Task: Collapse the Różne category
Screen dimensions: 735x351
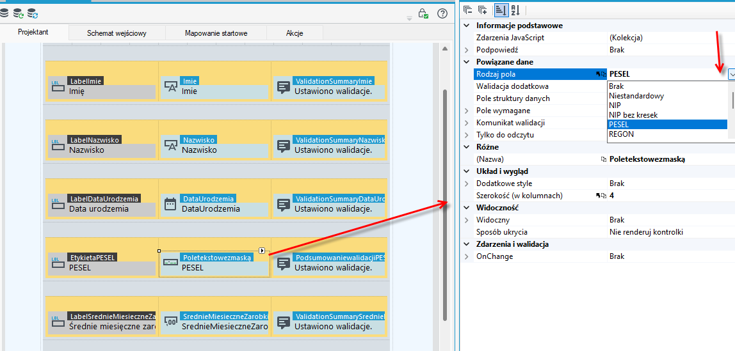Action: click(466, 147)
